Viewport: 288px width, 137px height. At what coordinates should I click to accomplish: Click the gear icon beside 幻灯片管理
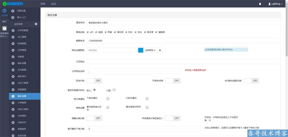pyautogui.click(x=13, y=83)
